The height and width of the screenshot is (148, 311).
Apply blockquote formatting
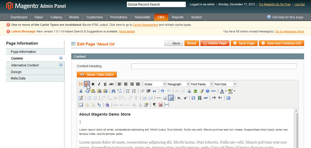(x=154, y=91)
